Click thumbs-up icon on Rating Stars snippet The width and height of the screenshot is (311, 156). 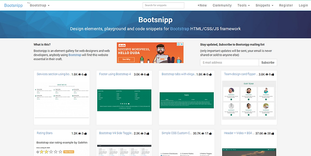[x=86, y=134]
